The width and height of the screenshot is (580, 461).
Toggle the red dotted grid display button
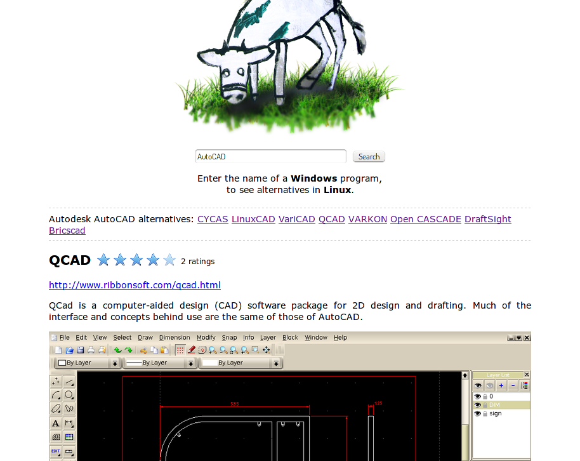click(180, 350)
